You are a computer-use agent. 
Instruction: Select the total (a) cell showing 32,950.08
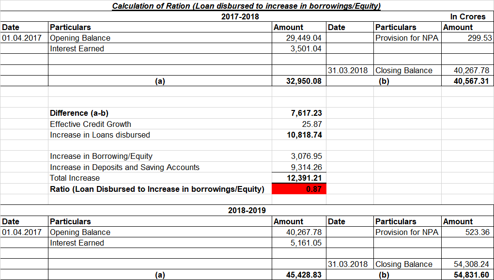point(299,81)
